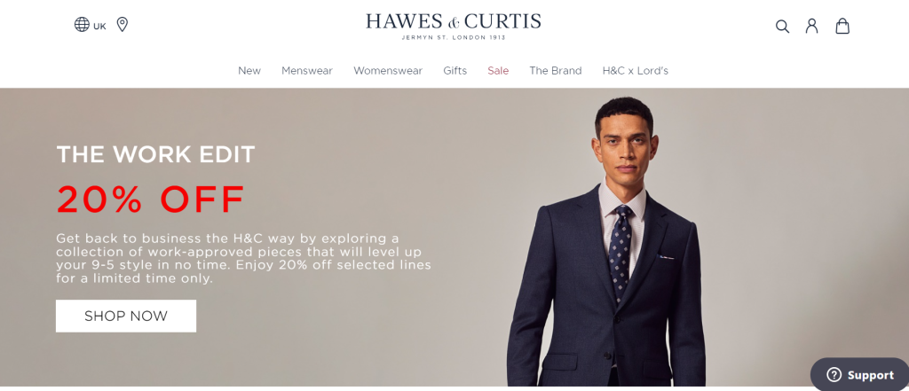Open the store locator pin icon

(122, 24)
